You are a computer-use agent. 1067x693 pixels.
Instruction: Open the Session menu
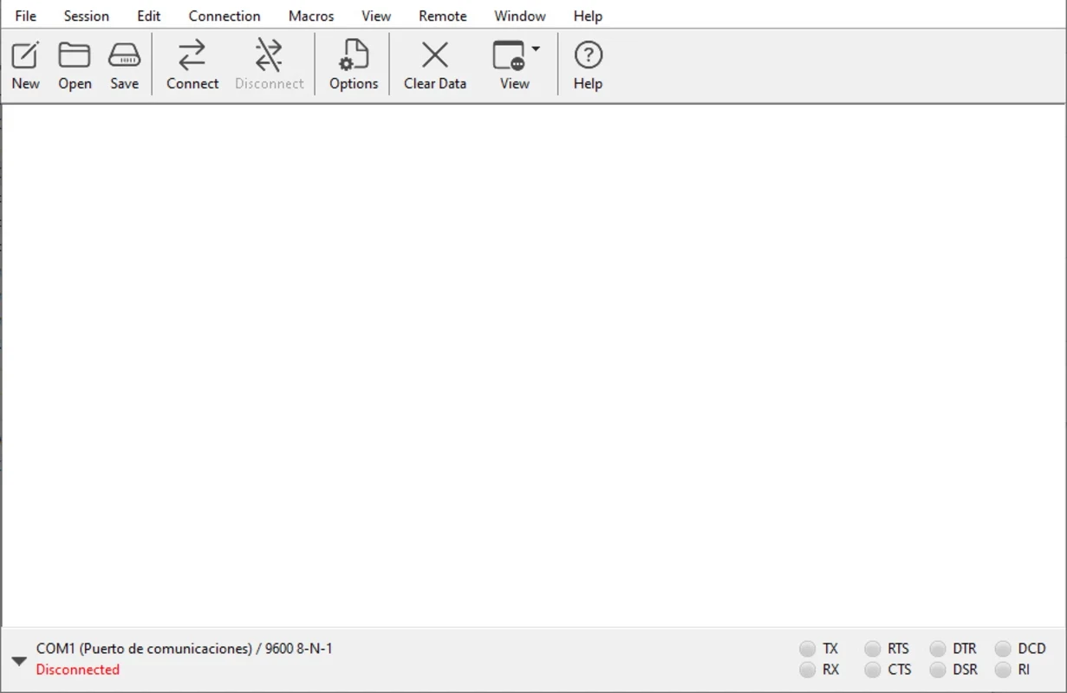click(87, 16)
